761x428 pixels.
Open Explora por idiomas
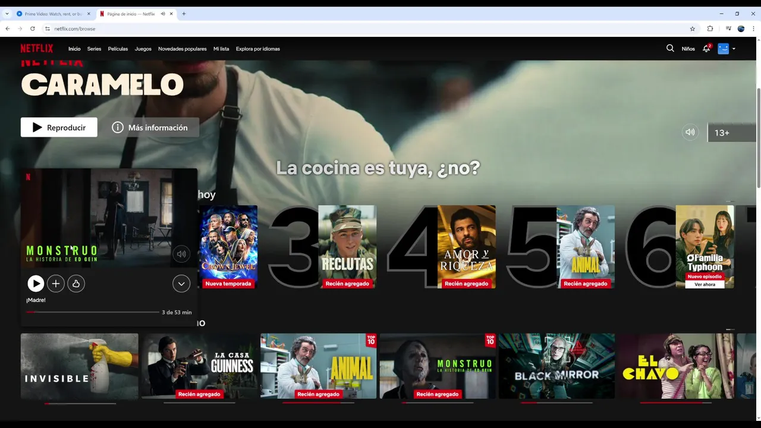[258, 49]
